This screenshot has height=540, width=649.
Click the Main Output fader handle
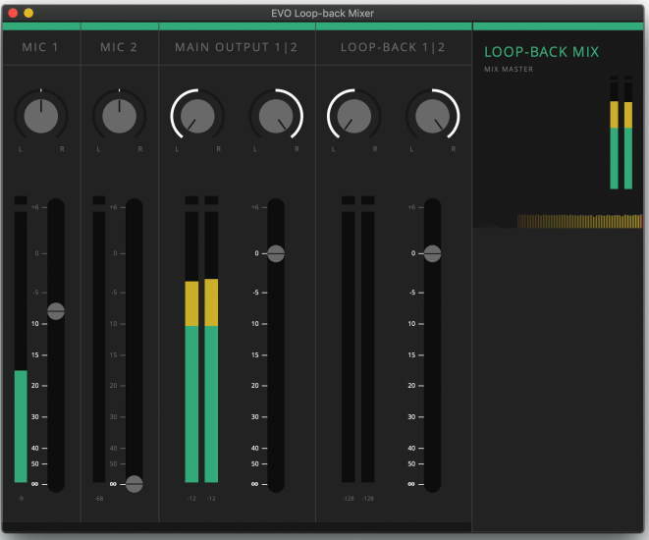coord(276,253)
